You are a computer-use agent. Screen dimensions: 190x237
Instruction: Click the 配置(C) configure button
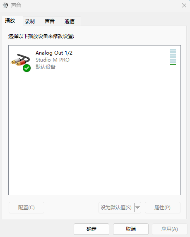[x=26, y=208]
